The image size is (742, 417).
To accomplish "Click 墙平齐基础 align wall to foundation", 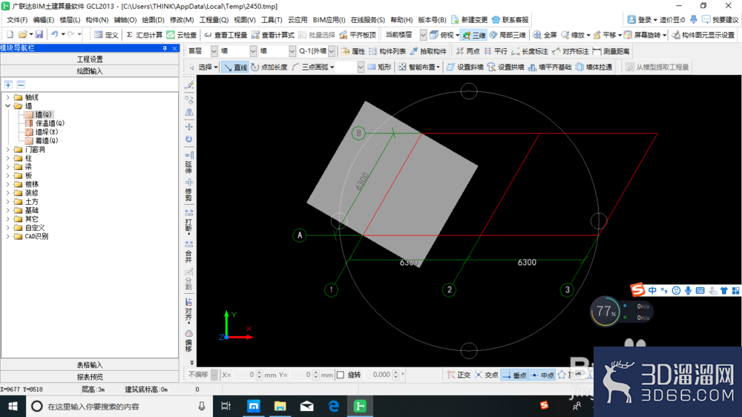I will pyautogui.click(x=549, y=68).
